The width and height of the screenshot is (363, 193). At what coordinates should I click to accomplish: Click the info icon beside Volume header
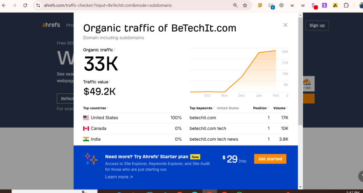(287, 107)
